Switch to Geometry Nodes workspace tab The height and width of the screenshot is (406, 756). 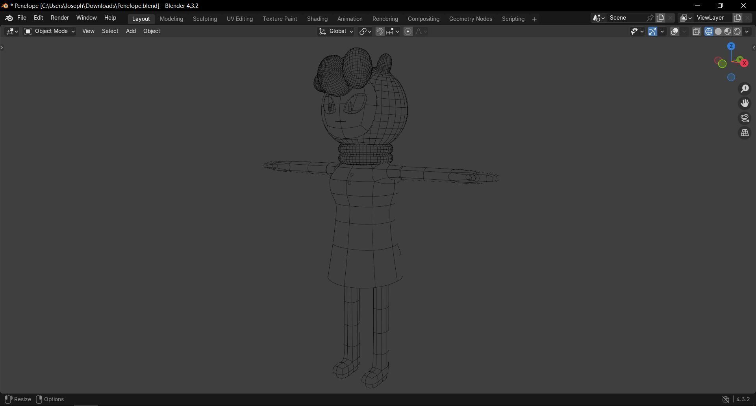pos(471,19)
